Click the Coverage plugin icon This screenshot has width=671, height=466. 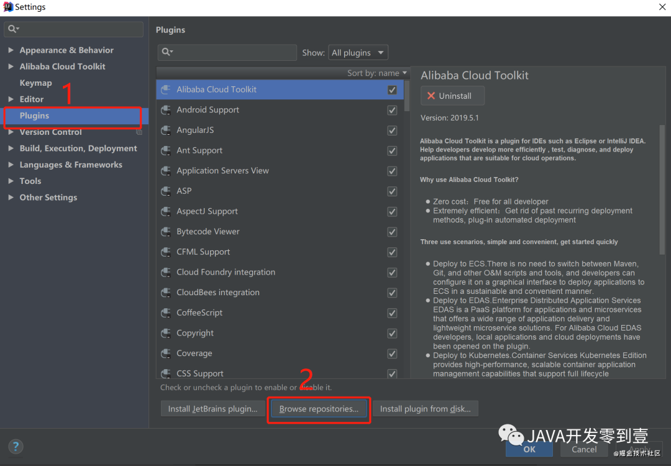pyautogui.click(x=166, y=354)
